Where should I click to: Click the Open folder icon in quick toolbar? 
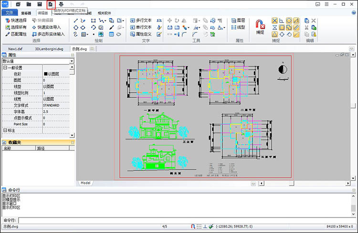pos(29,4)
